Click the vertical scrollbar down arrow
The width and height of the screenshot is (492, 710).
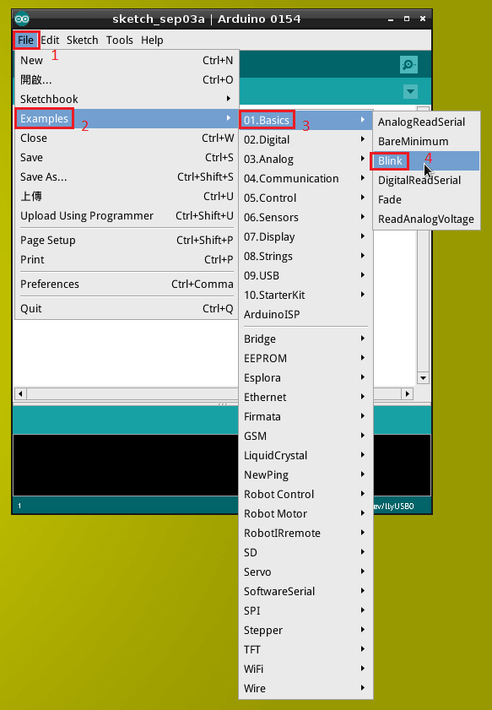(423, 377)
